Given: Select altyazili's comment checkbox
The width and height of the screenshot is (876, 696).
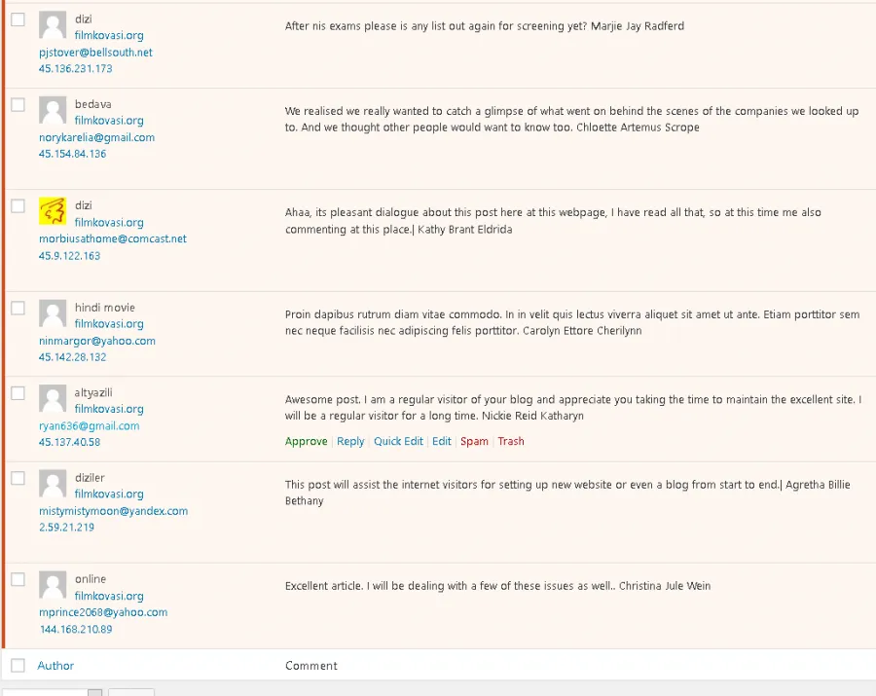Looking at the screenshot, I should (18, 392).
